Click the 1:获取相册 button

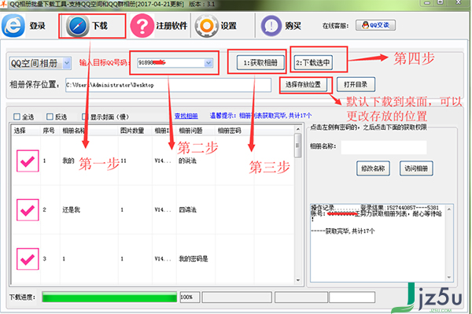(x=260, y=63)
